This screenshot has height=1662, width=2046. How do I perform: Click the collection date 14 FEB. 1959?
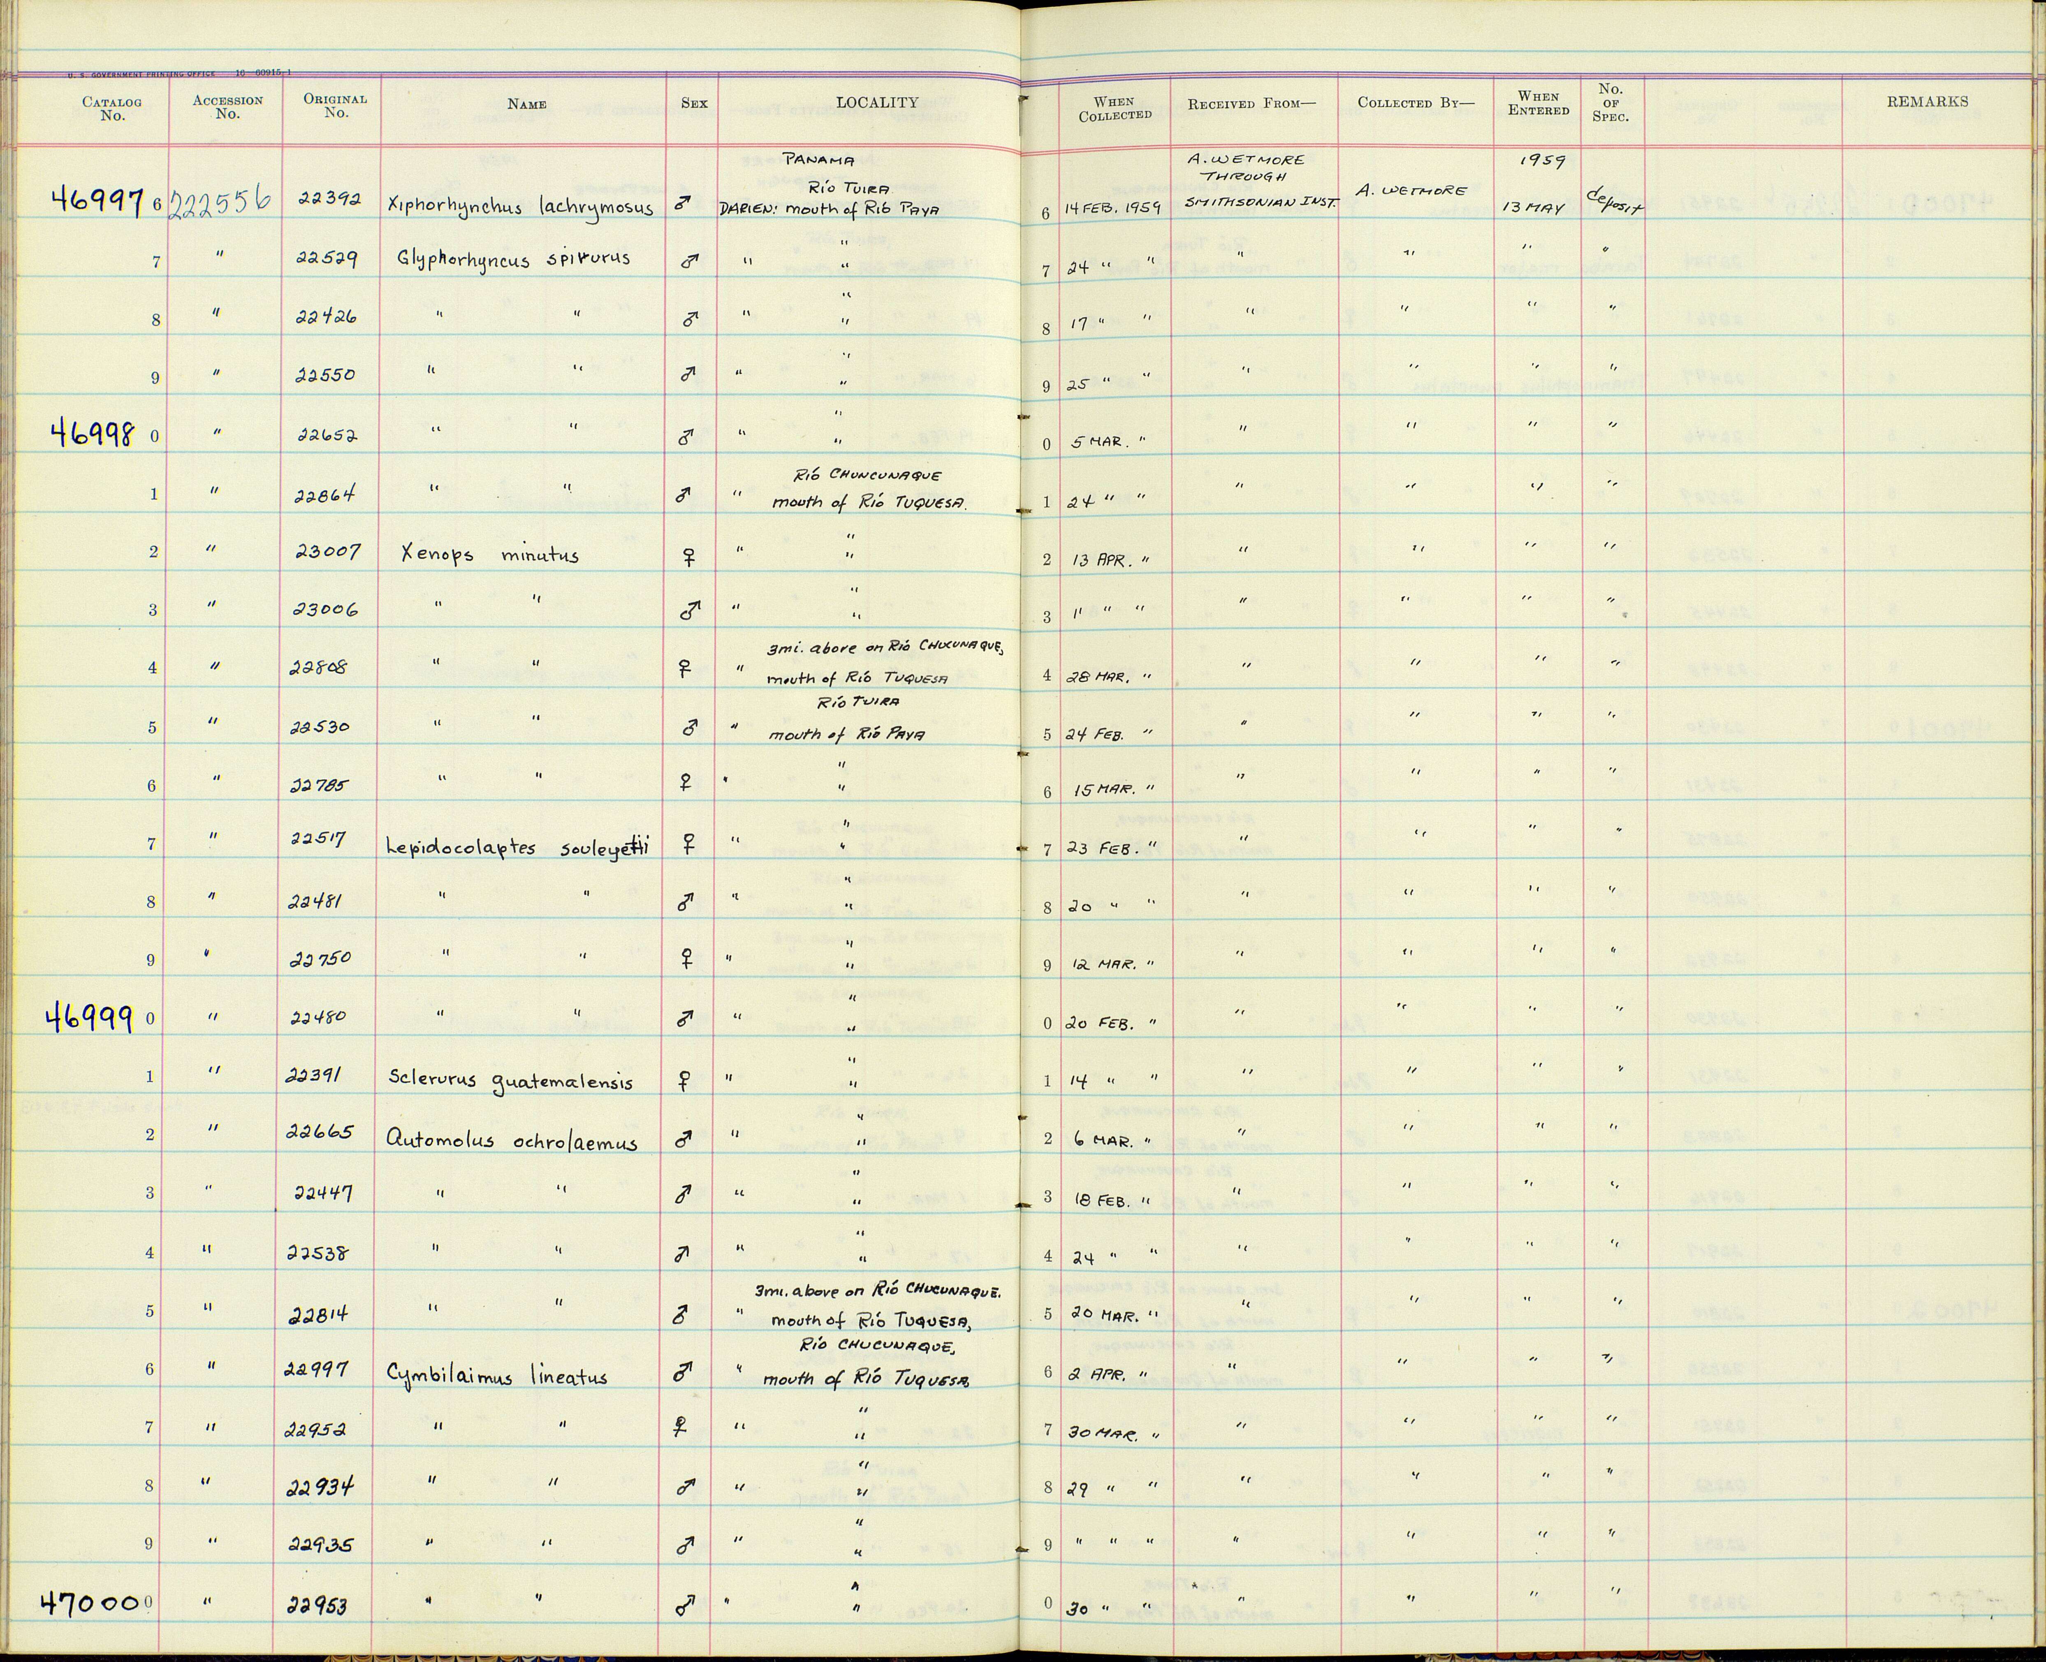point(1111,208)
